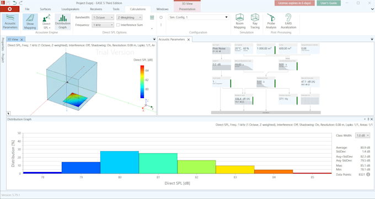Launch Room Mapping simulation
This screenshot has height=199, width=375.
(x=240, y=21)
